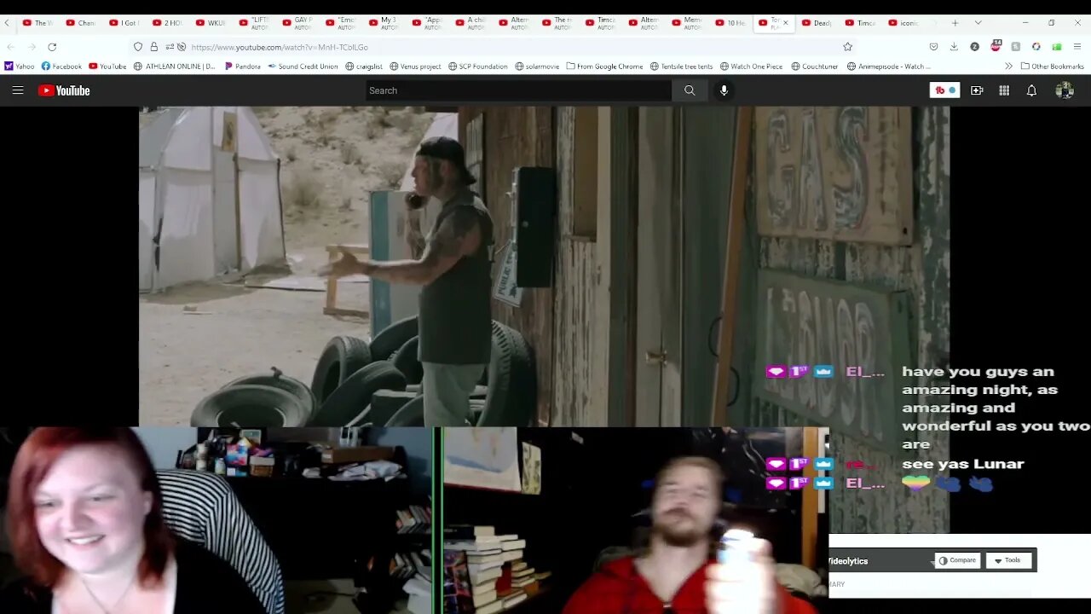Open the Facebook bookmark
This screenshot has height=614, width=1091.
[x=61, y=66]
